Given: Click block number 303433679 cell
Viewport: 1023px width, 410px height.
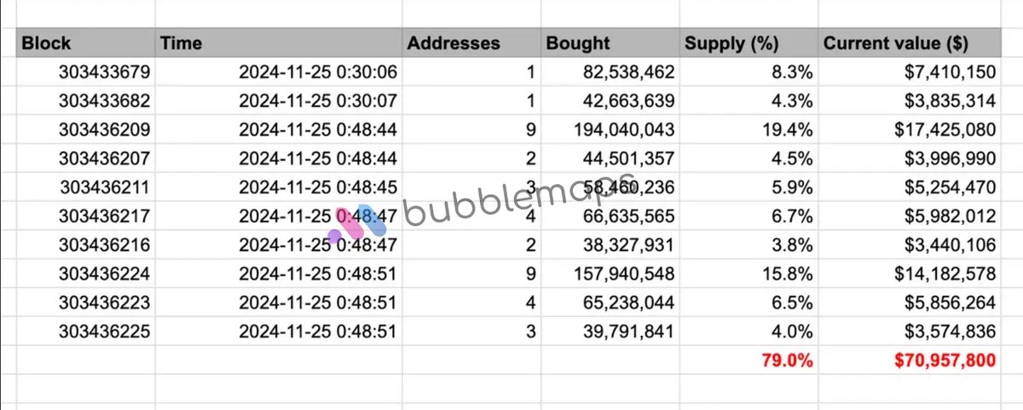Looking at the screenshot, I should (104, 72).
